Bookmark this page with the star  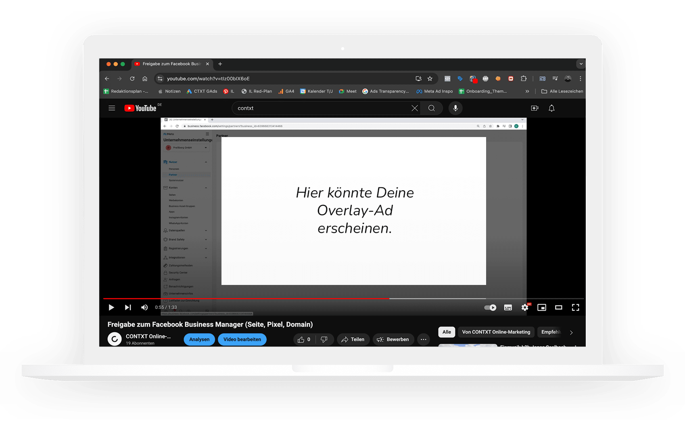tap(430, 79)
